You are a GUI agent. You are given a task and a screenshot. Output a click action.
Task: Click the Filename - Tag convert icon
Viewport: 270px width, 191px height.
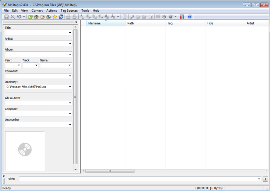coord(89,17)
